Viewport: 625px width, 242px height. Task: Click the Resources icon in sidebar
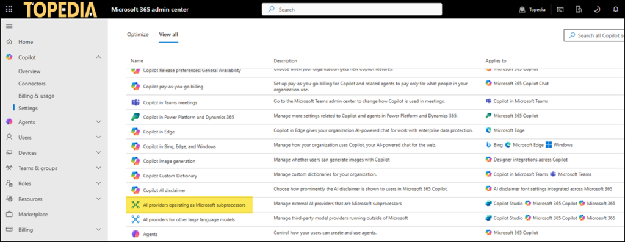coord(10,199)
